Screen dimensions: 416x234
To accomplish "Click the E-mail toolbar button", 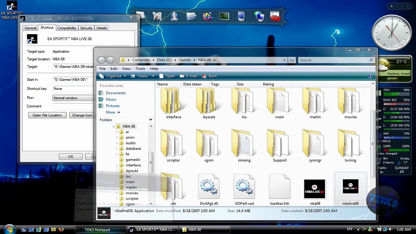I will click(188, 76).
